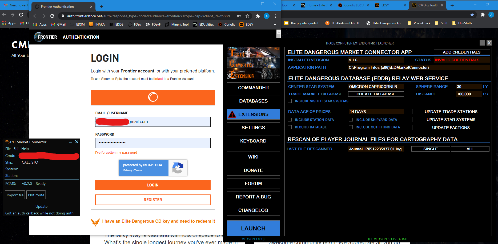Screen dimensions: 498x244
Task: Click CREATE DATABASE button
Action: click(376, 94)
